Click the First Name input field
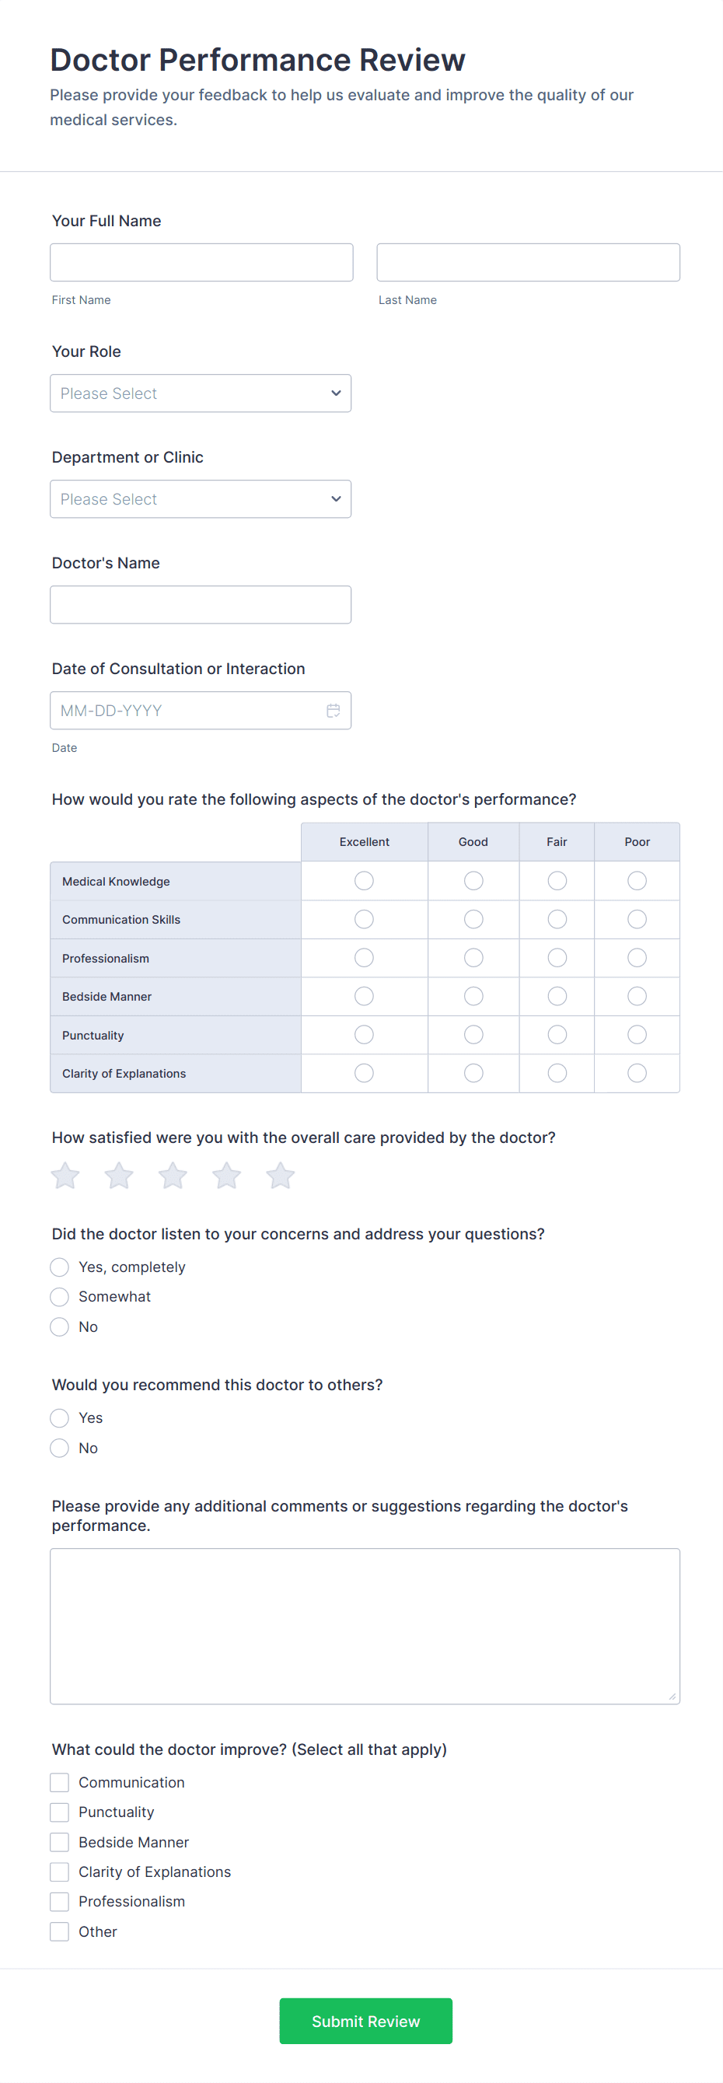723x2083 pixels. click(x=201, y=263)
